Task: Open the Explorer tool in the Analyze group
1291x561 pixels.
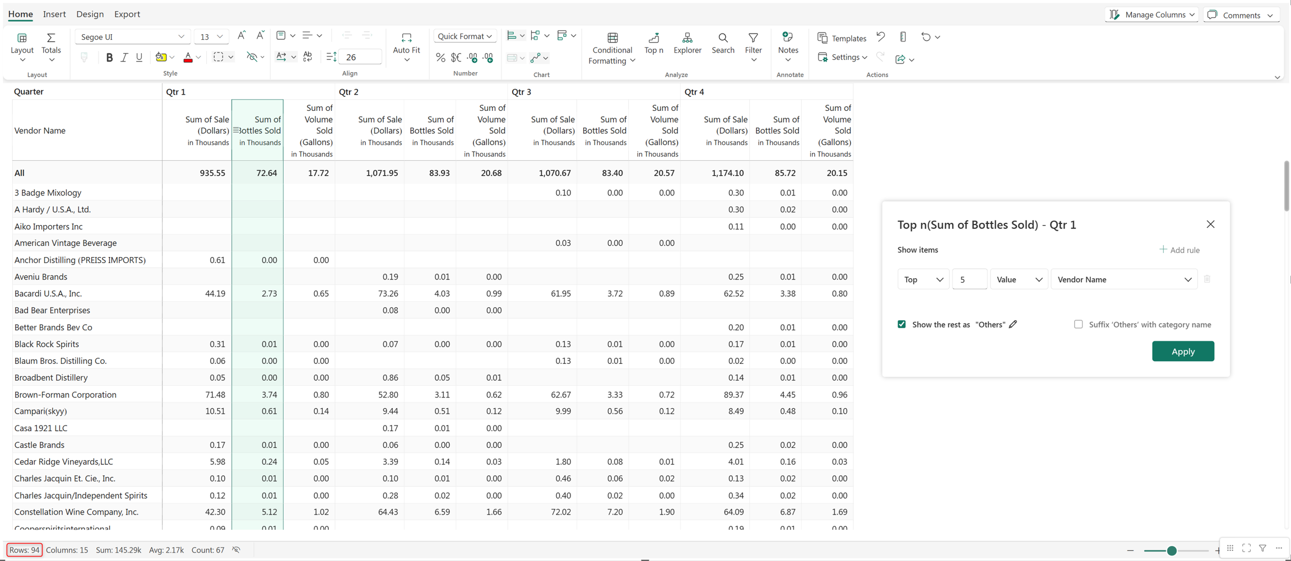Action: click(687, 43)
